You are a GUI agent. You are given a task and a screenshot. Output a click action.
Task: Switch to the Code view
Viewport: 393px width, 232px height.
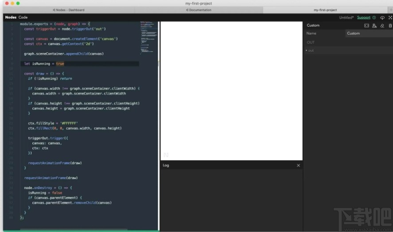pyautogui.click(x=23, y=17)
